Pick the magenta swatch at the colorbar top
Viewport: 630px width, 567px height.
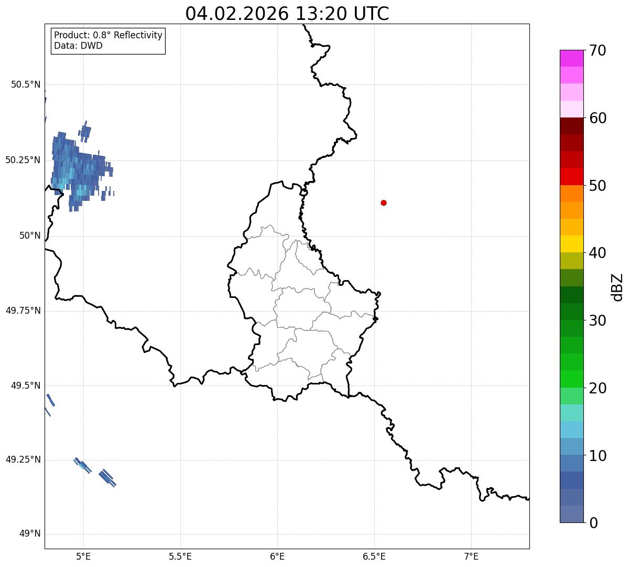571,58
